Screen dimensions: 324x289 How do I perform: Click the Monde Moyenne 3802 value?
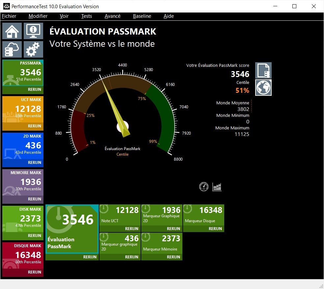243,109
